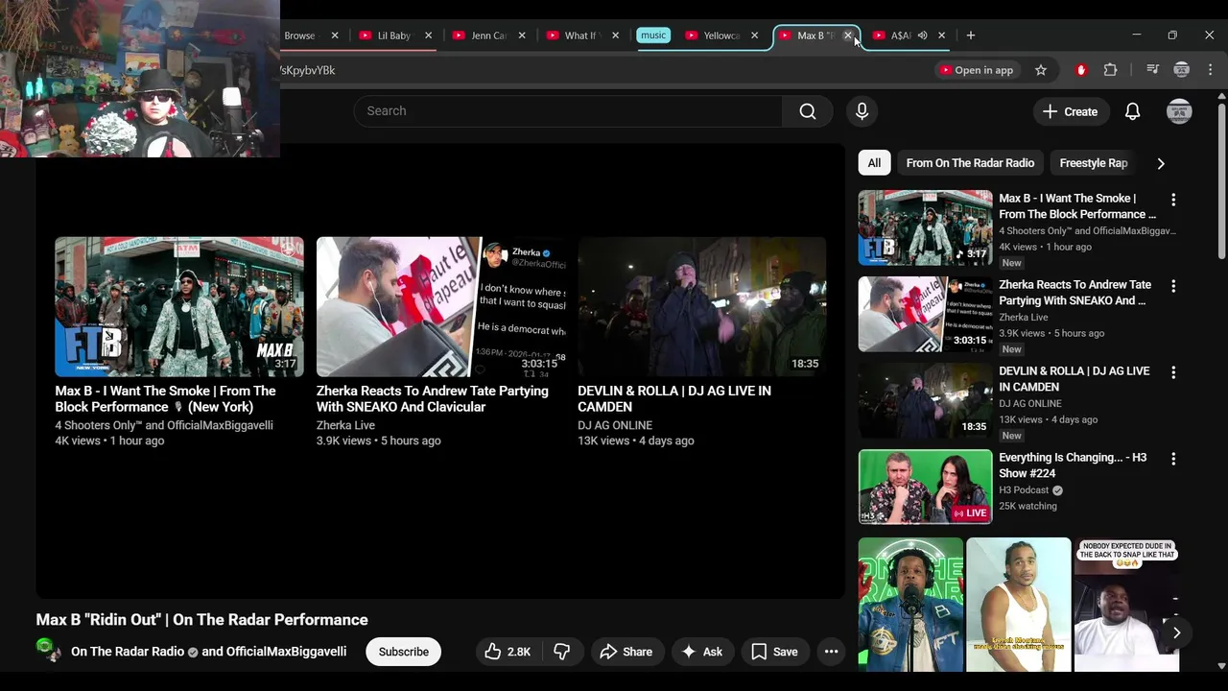Image resolution: width=1228 pixels, height=691 pixels.
Task: Show more filter chips with right arrow
Action: [1161, 163]
